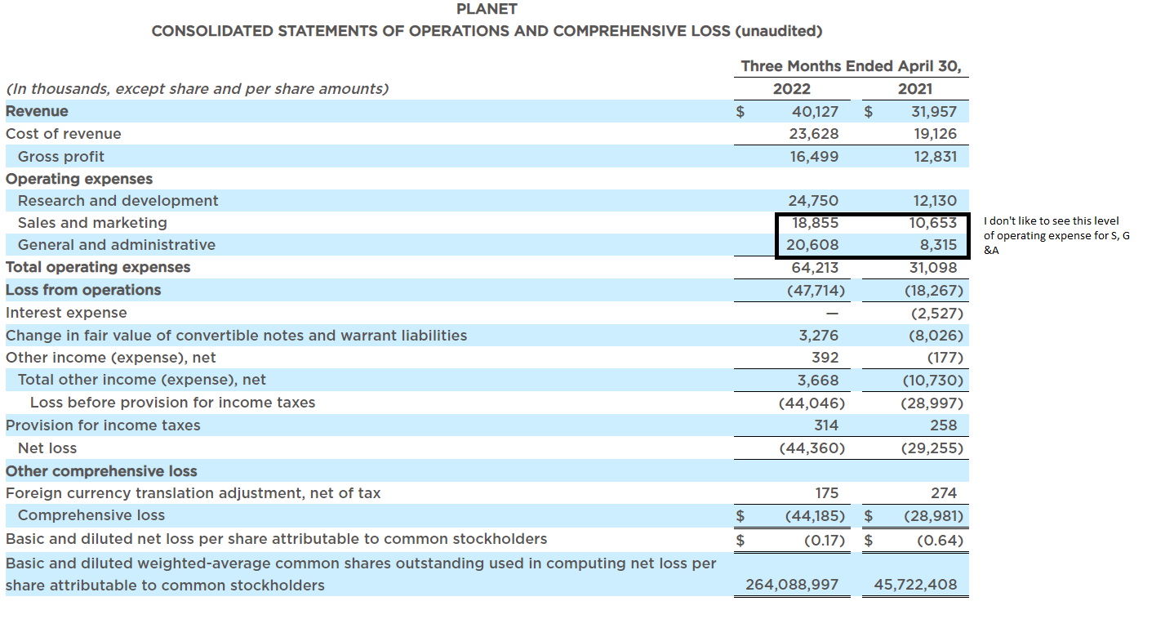1174x628 pixels.
Task: Select sales and marketing value 18,855
Action: click(816, 223)
